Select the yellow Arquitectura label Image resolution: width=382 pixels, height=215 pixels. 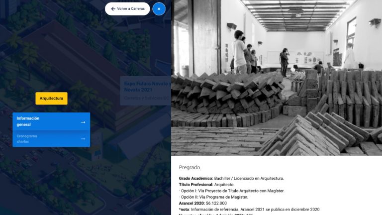(x=51, y=99)
